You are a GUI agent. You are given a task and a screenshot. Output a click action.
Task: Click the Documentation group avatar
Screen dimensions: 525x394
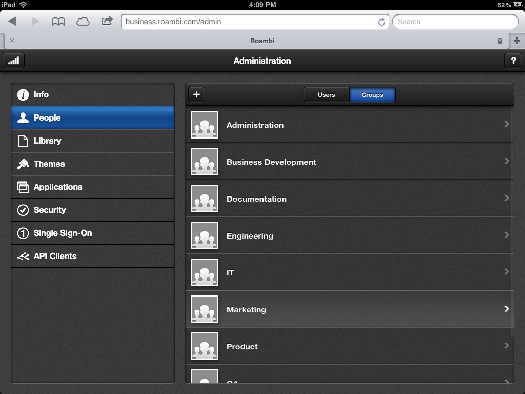pos(205,199)
